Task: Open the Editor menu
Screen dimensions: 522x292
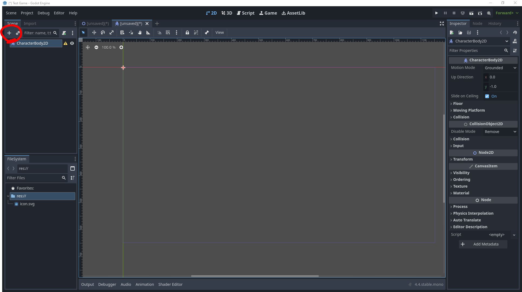Action: pyautogui.click(x=59, y=13)
